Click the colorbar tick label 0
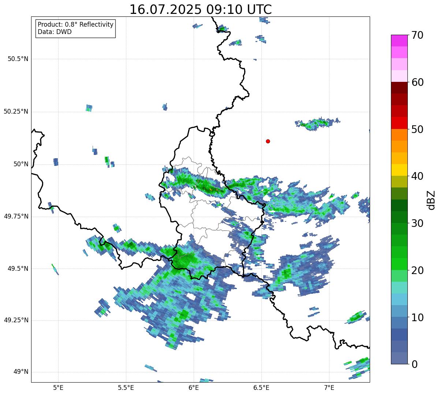This screenshot has width=440, height=395. tap(414, 364)
